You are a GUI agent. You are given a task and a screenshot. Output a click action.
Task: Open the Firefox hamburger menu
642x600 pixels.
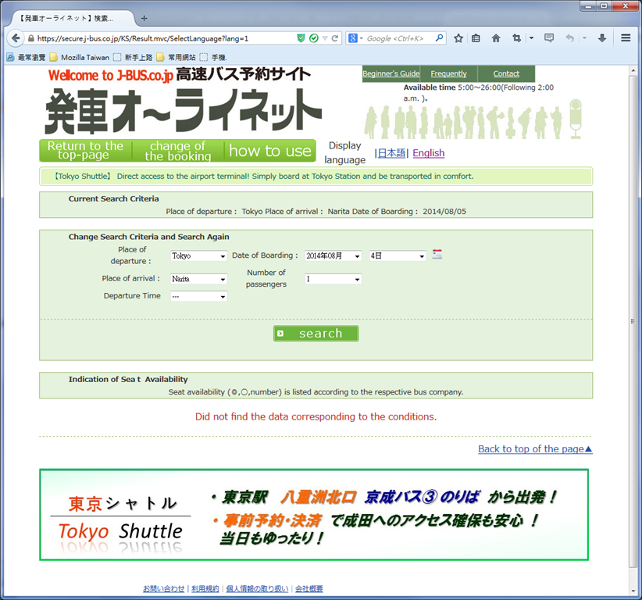[626, 38]
